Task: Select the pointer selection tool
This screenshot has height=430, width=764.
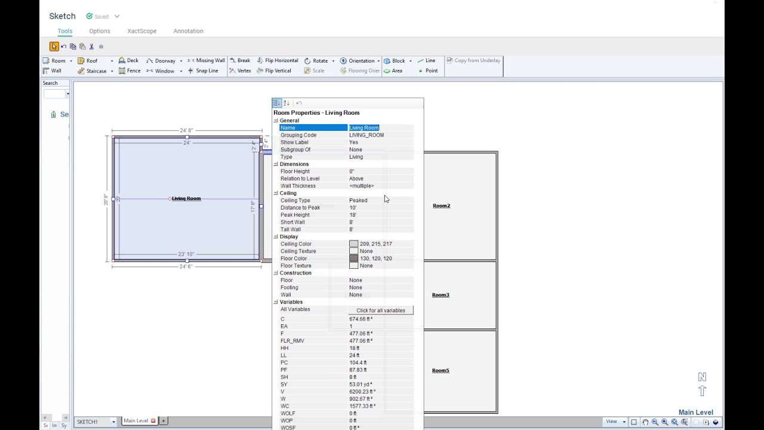Action: (54, 47)
